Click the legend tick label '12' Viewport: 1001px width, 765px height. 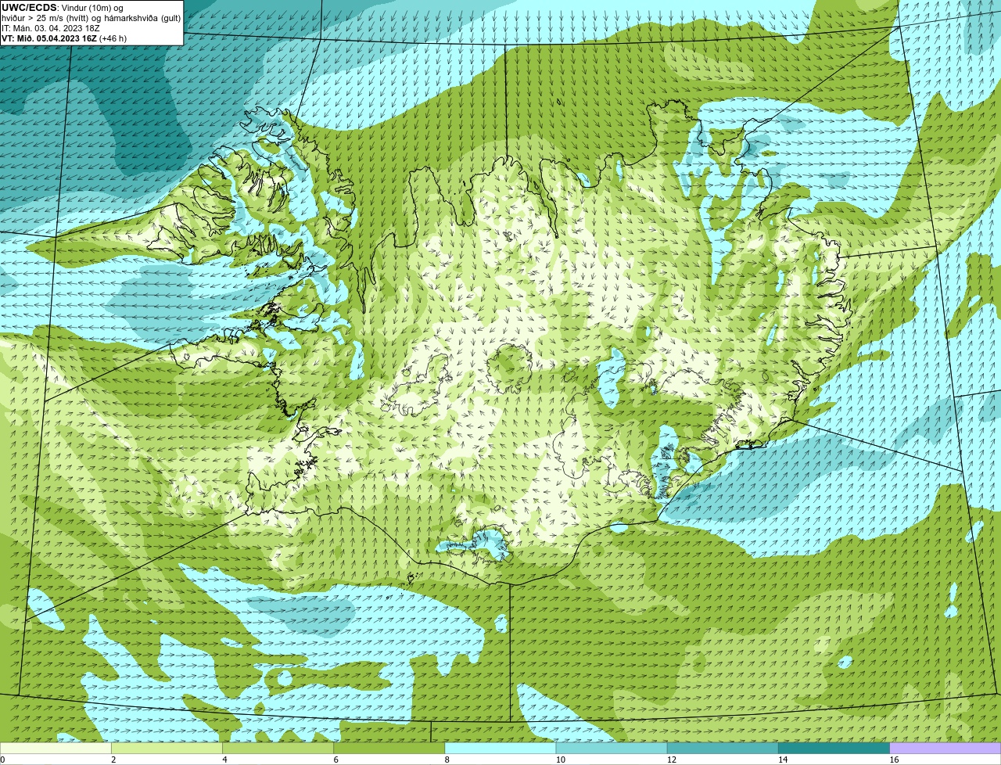pyautogui.click(x=671, y=760)
